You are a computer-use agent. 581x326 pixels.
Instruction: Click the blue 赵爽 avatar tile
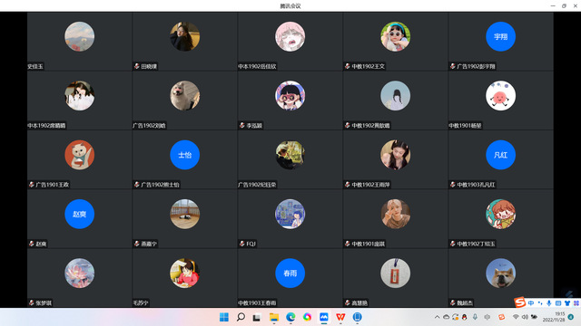[x=79, y=214]
